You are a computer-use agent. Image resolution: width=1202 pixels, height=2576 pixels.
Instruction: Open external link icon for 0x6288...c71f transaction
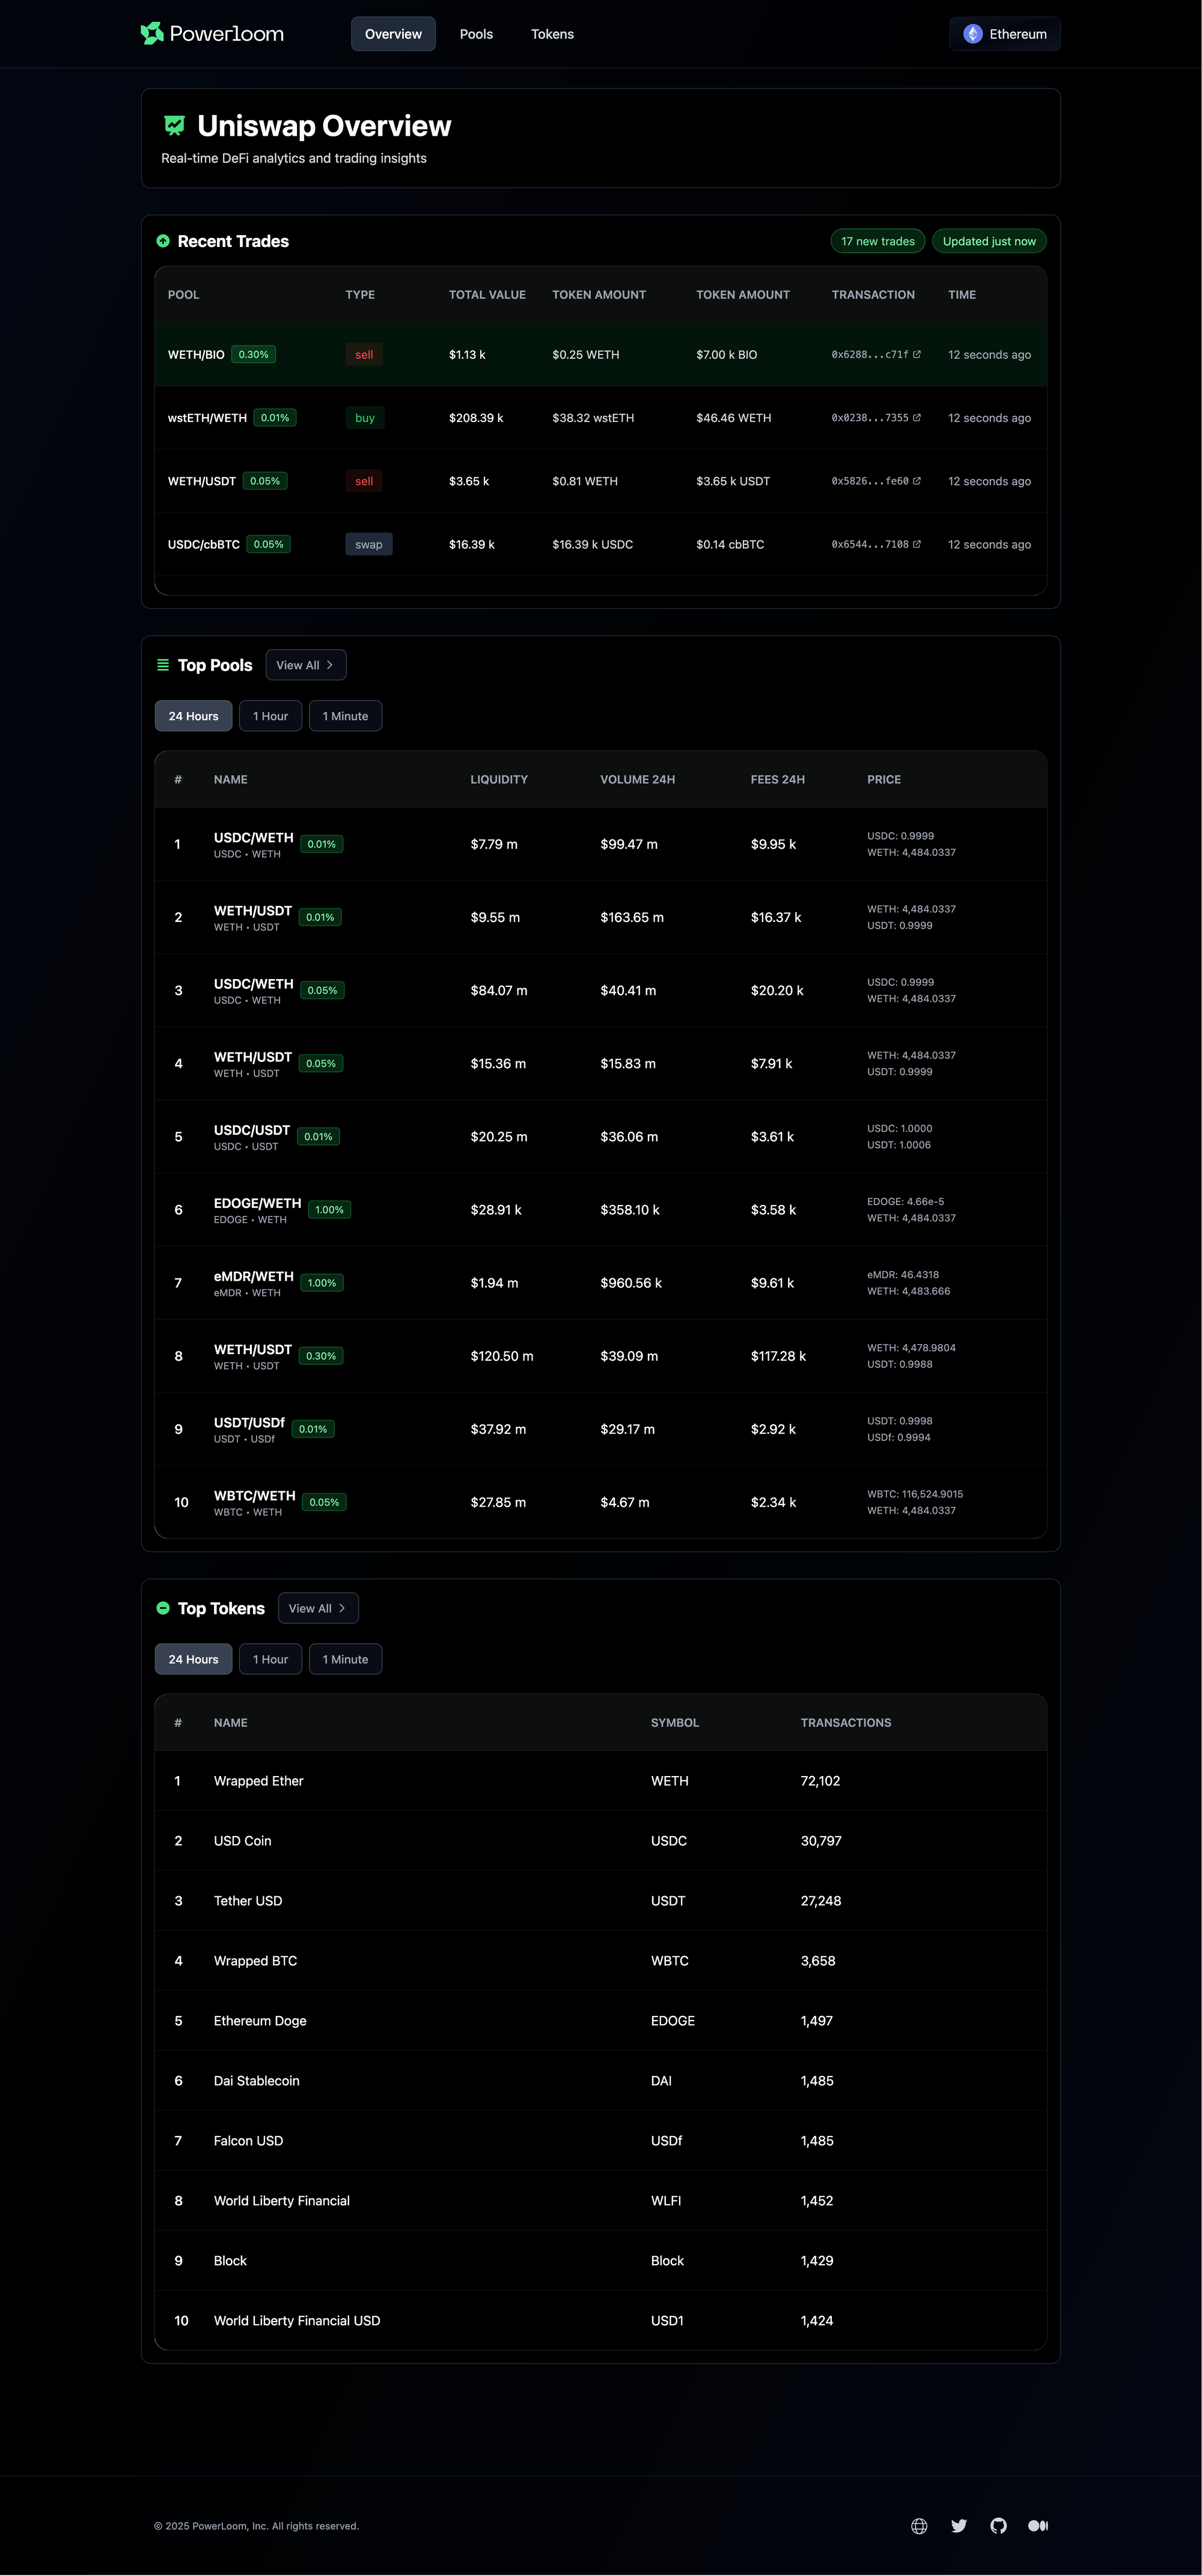pos(917,354)
